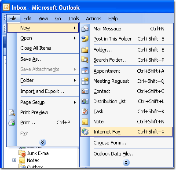Click the printer icon beside Print
The image size is (176, 170).
coord(12,122)
